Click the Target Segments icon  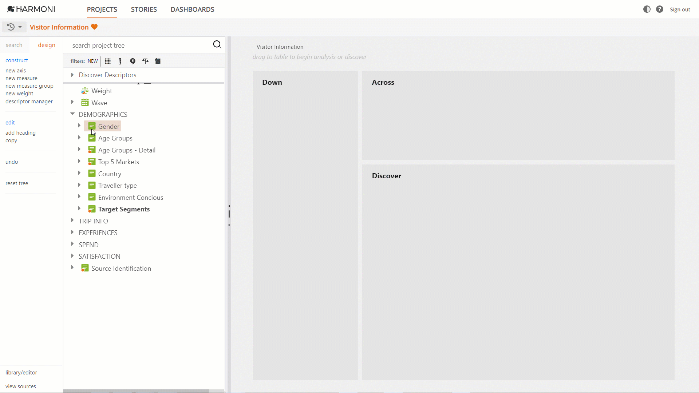pyautogui.click(x=92, y=209)
